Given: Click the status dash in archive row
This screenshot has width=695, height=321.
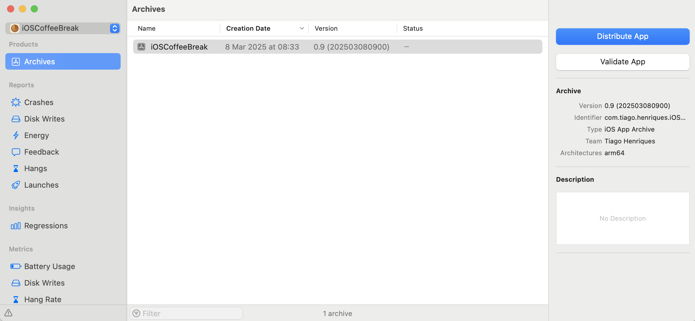Looking at the screenshot, I should coord(407,47).
